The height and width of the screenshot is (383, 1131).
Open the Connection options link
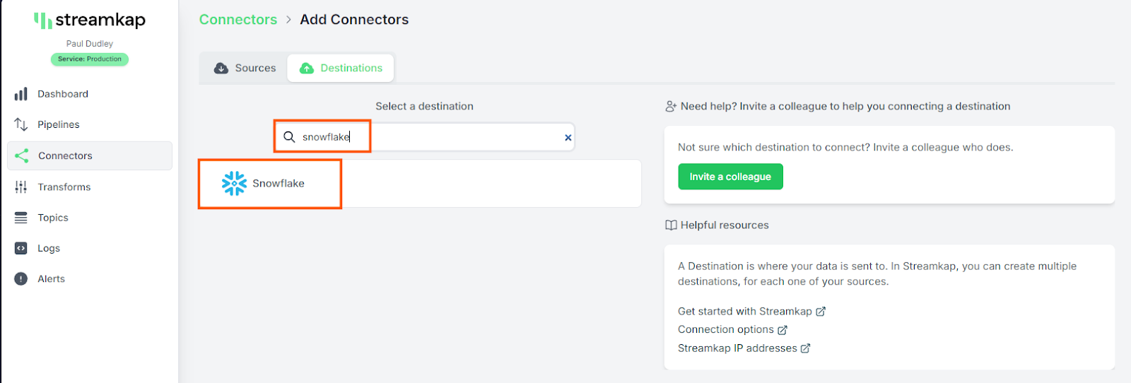point(725,330)
